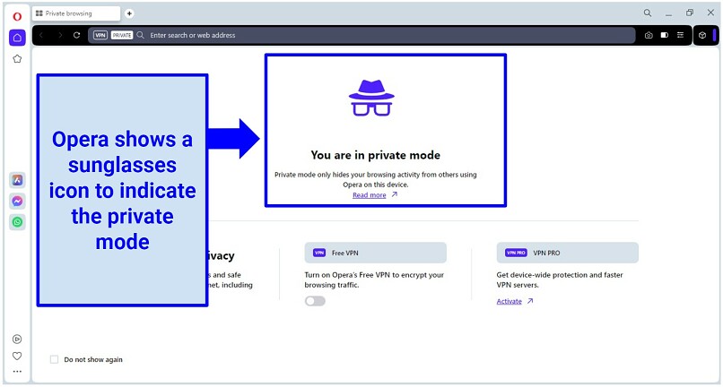
Task: Click the VPN PRO header button
Action: point(568,253)
